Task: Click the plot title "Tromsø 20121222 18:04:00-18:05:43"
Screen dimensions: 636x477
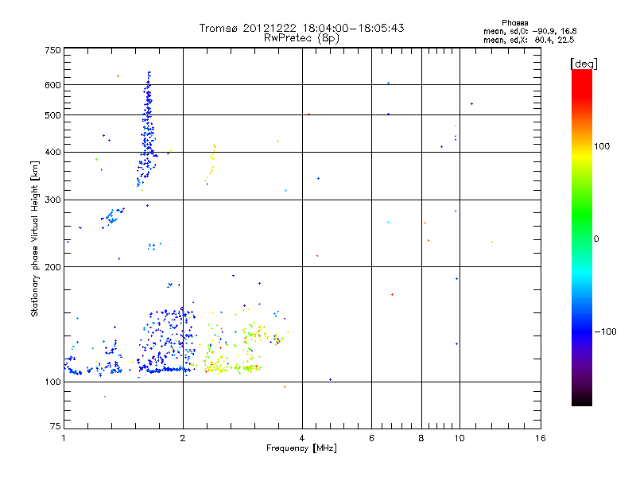Action: (x=301, y=28)
